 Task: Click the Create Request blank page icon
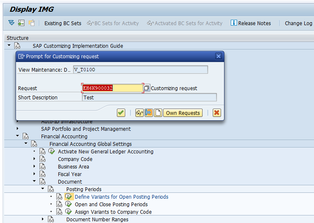click(158, 113)
